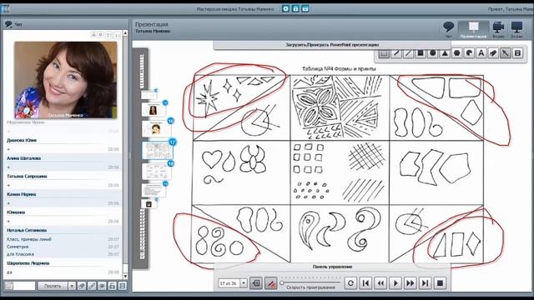The height and width of the screenshot is (300, 534).
Task: Select the filled square shape tool
Action: (421, 53)
